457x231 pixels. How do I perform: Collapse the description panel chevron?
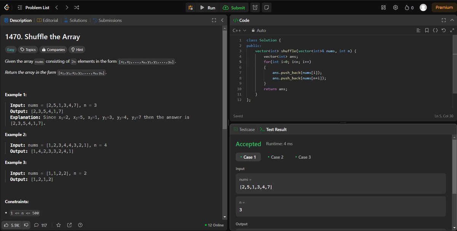[222, 20]
